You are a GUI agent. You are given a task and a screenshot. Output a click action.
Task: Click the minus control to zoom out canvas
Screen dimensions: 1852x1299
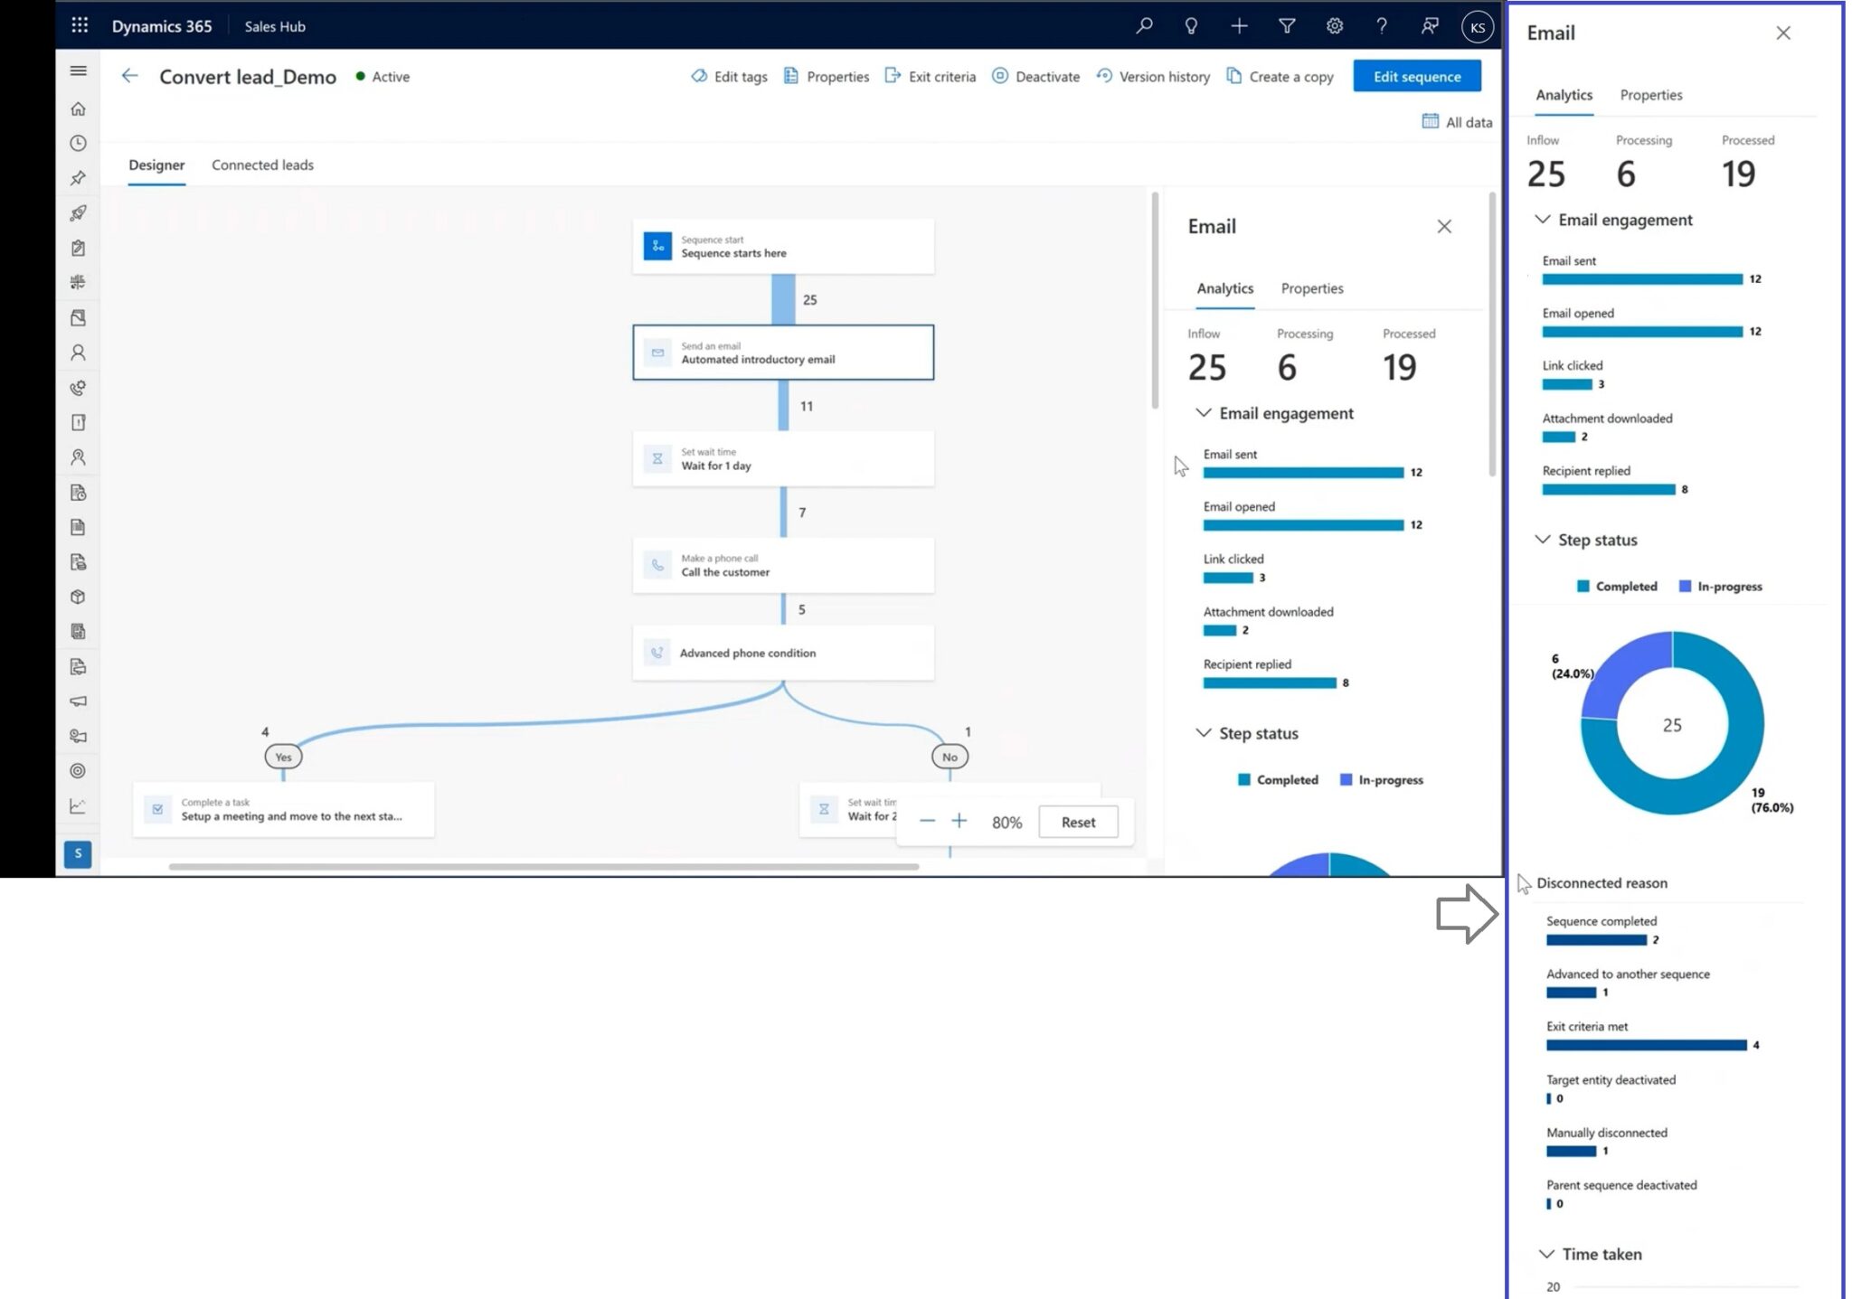(926, 821)
